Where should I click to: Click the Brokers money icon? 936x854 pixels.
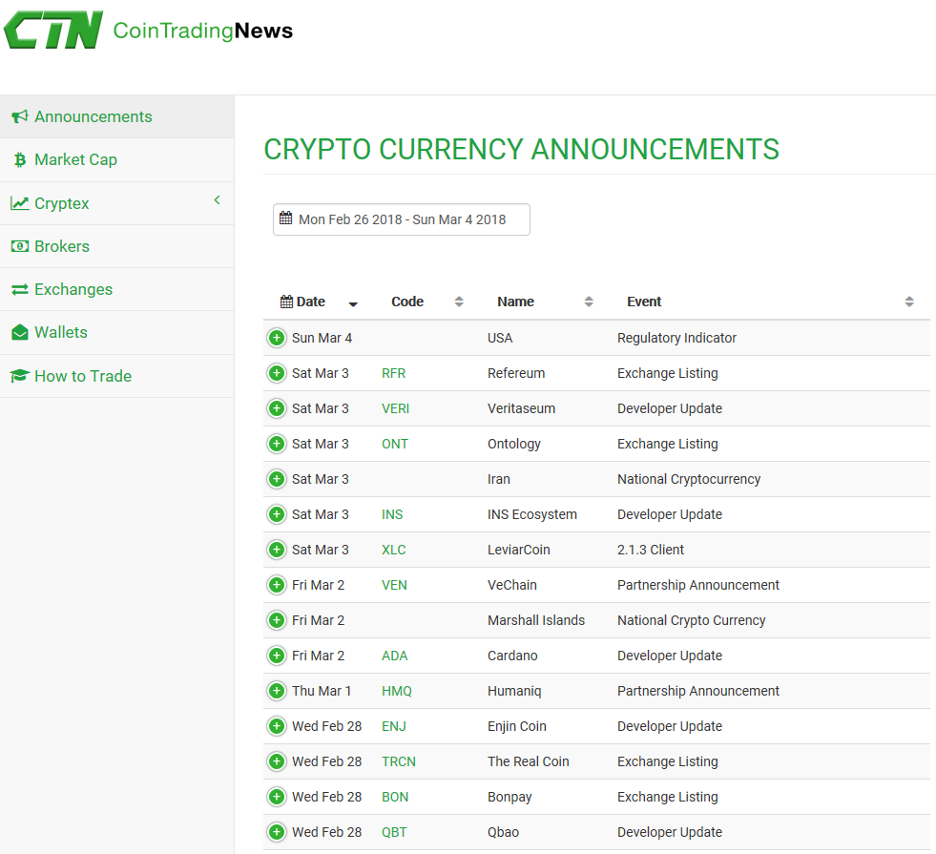[20, 246]
